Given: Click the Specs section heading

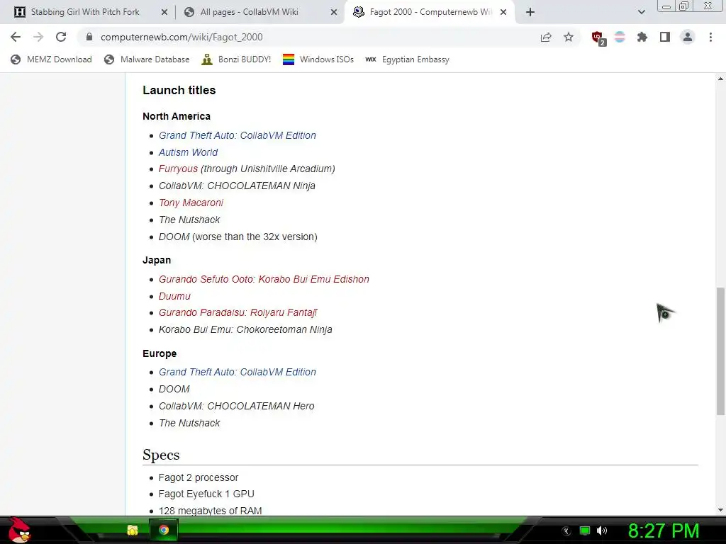Looking at the screenshot, I should click(x=161, y=455).
